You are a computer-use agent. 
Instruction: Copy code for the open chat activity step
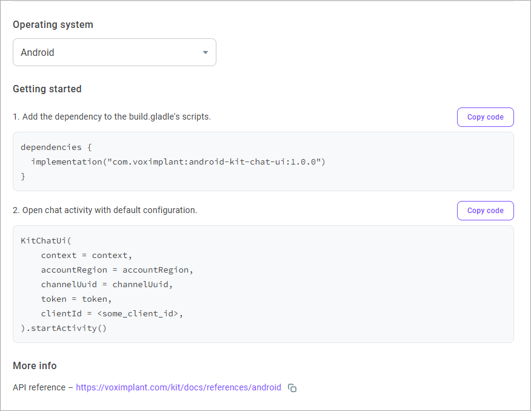[x=486, y=211]
